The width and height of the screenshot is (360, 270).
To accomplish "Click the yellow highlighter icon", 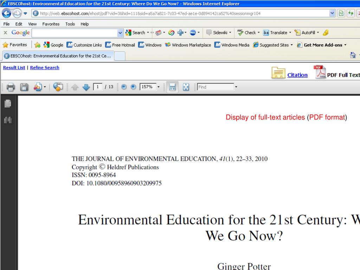I will [326, 33].
